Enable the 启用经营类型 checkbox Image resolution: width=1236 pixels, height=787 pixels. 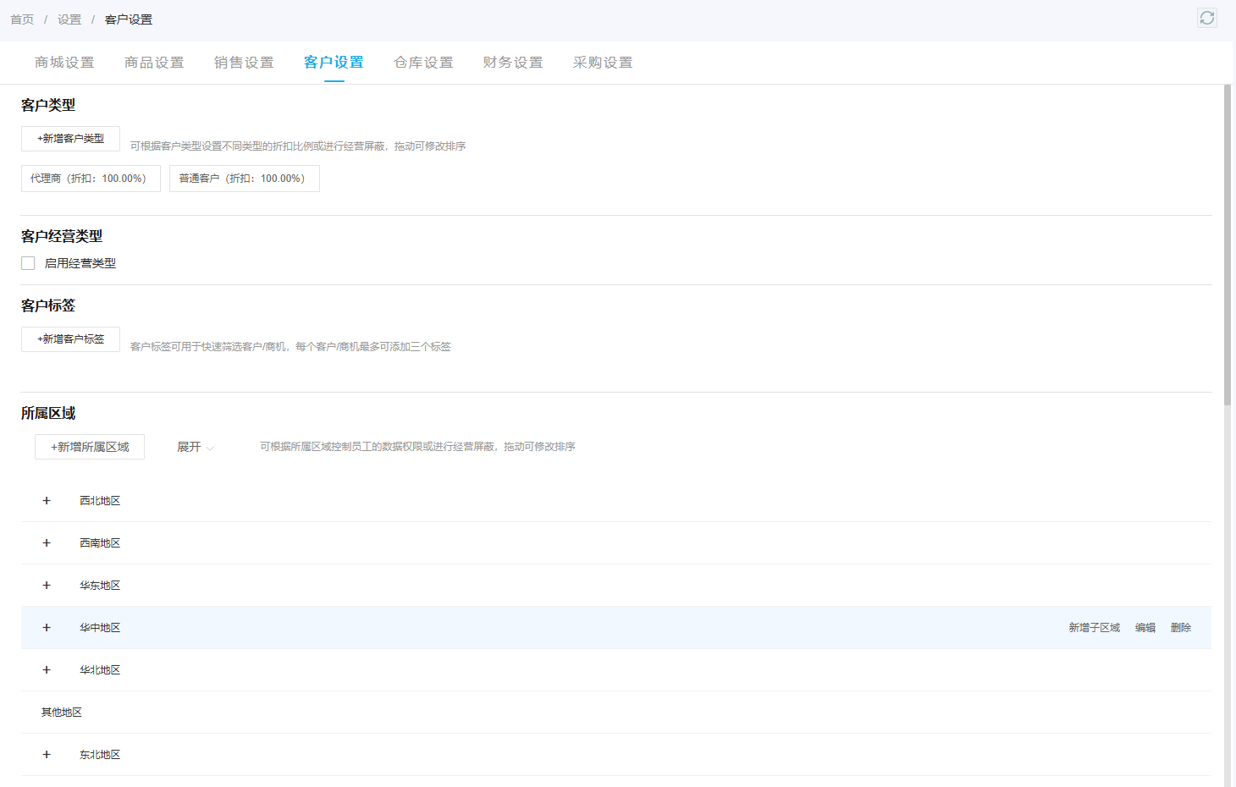[x=28, y=263]
